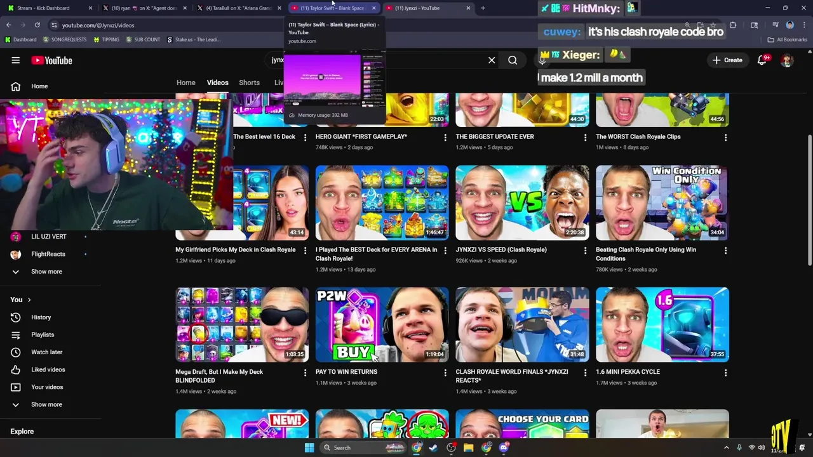Image resolution: width=813 pixels, height=457 pixels.
Task: Click the Create button
Action: click(727, 60)
